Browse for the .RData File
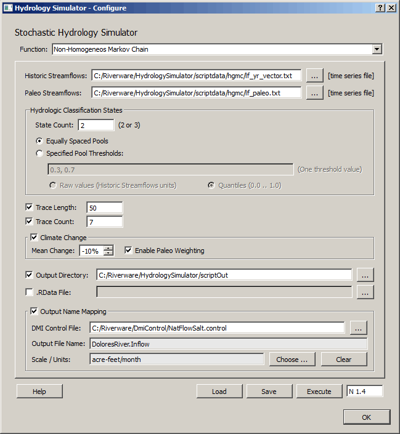 point(365,292)
